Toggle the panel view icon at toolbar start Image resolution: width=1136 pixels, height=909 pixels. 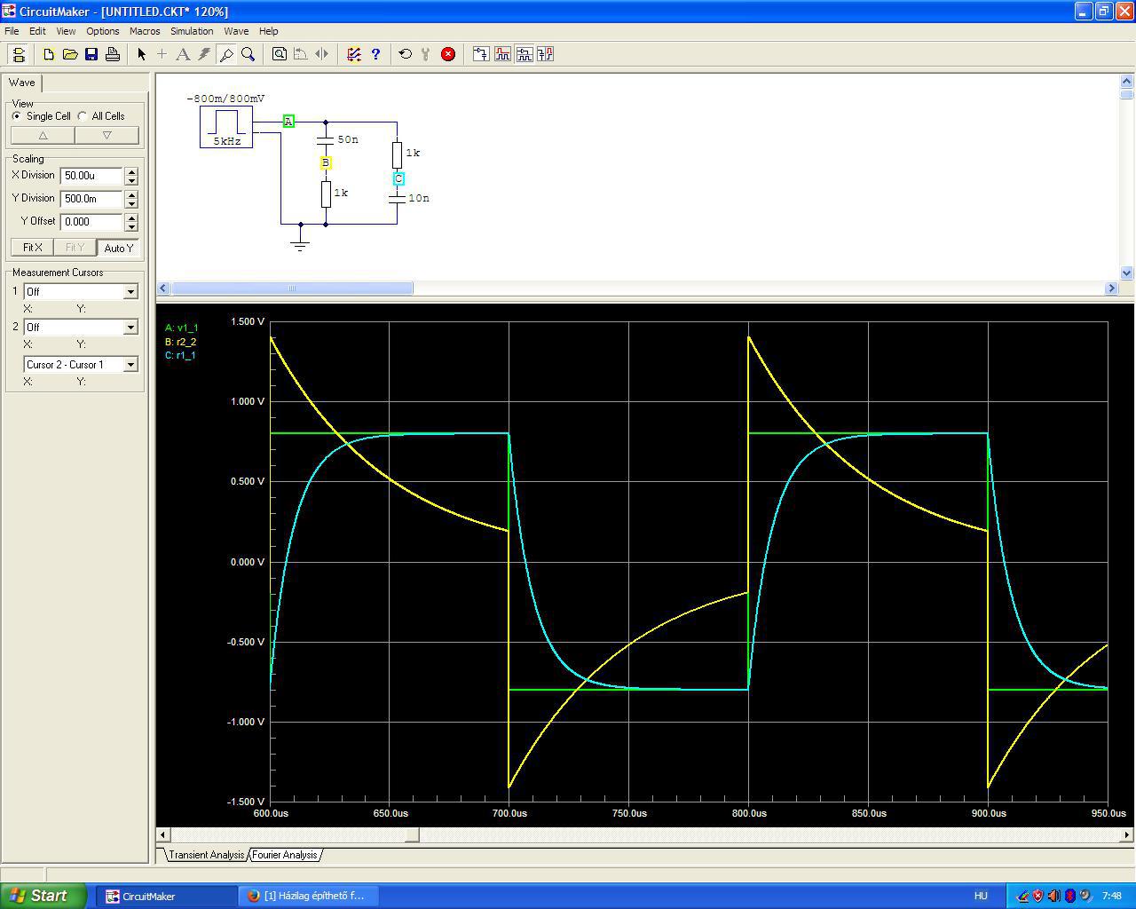[19, 54]
